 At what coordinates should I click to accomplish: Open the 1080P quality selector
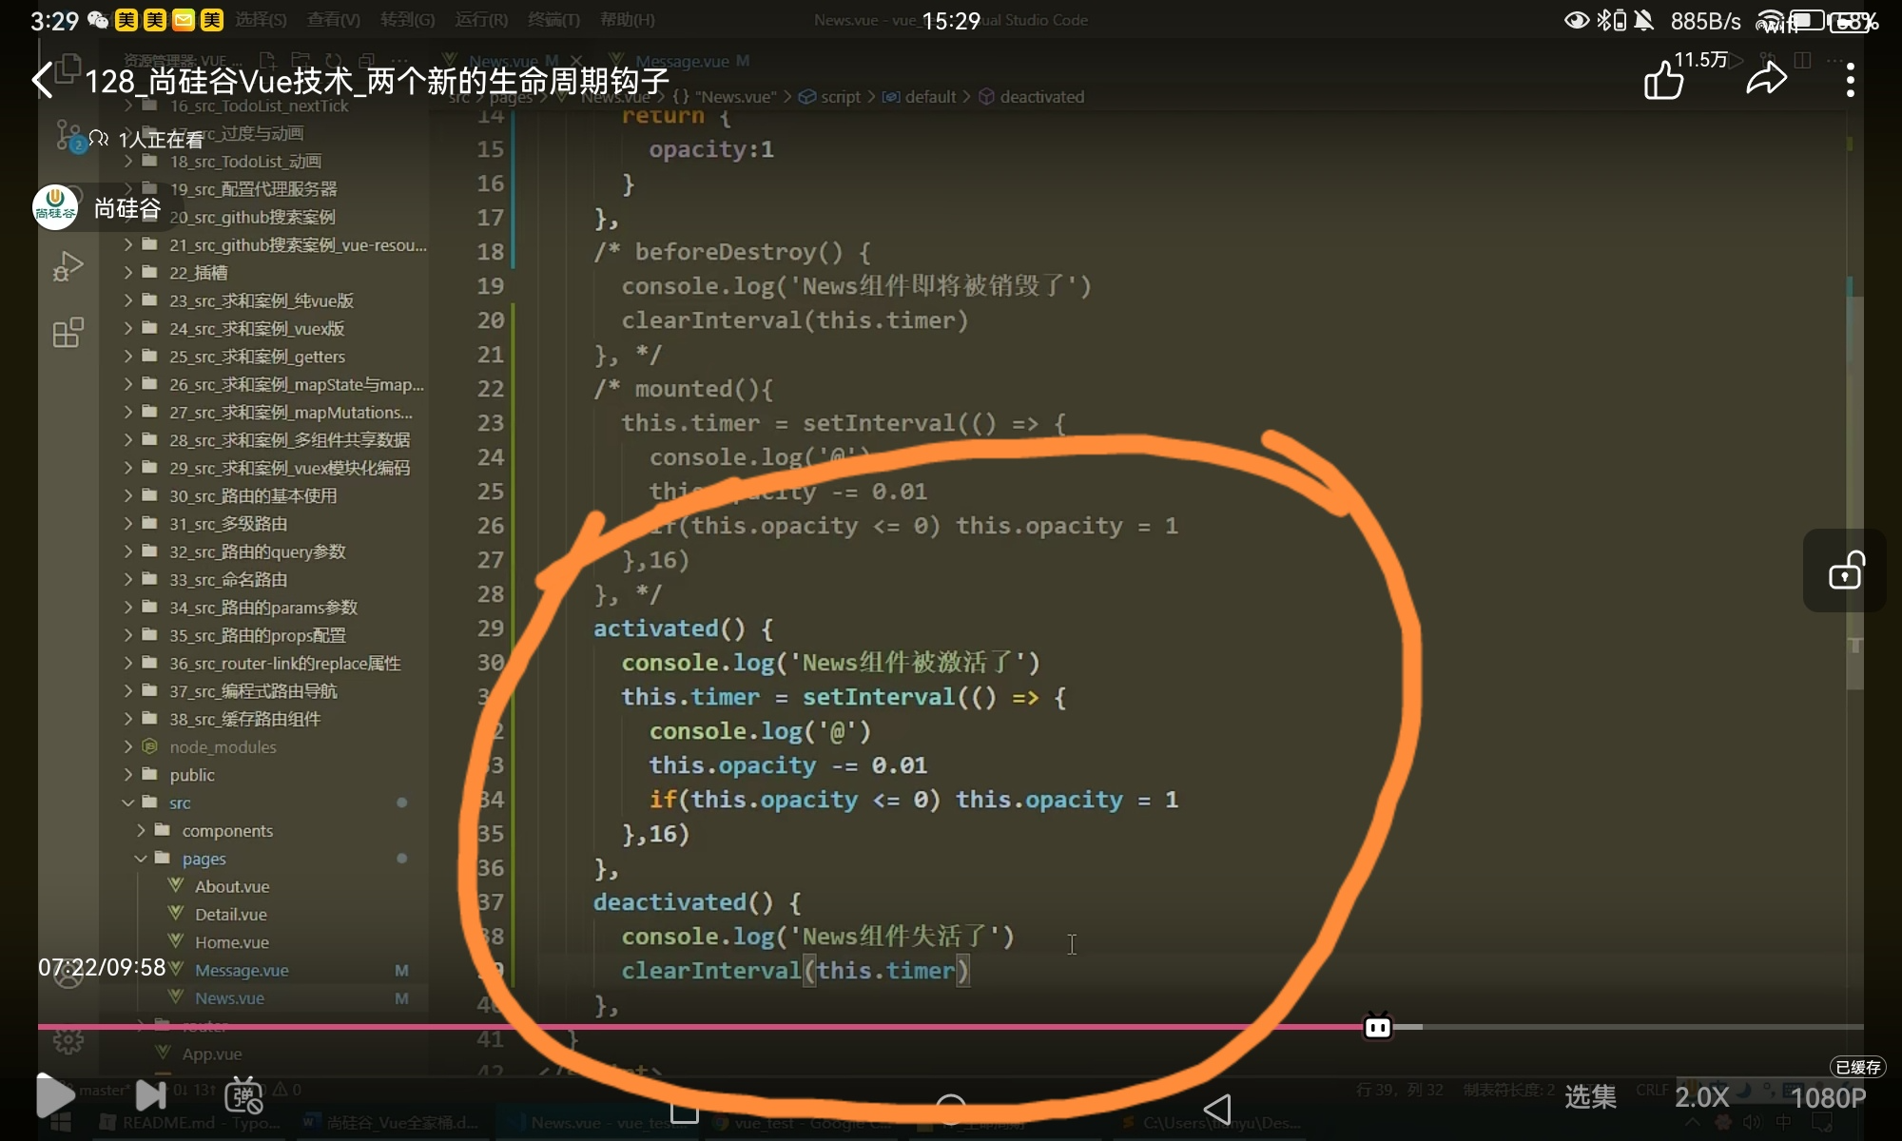pos(1828,1097)
